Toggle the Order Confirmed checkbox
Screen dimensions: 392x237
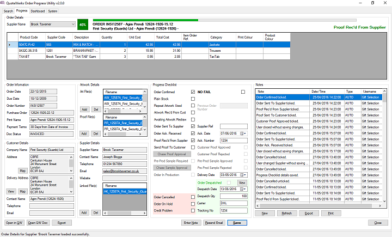coord(193,92)
